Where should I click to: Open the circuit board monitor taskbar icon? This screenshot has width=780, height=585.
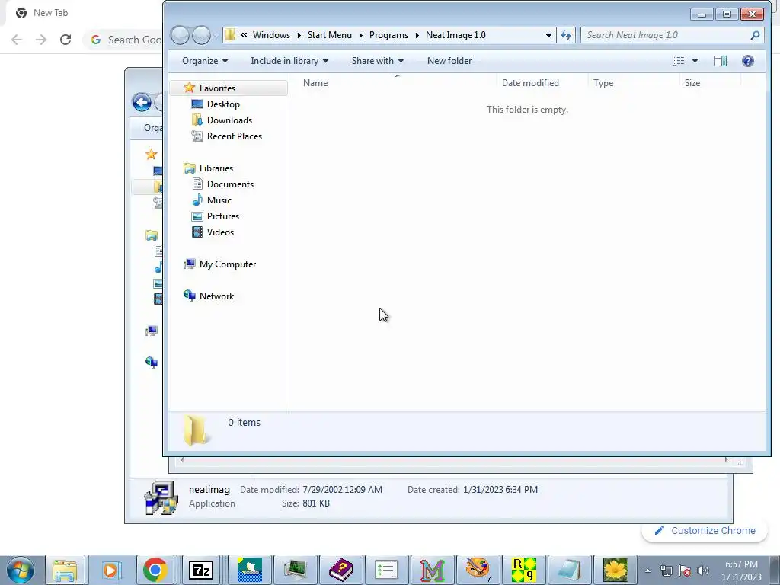295,570
